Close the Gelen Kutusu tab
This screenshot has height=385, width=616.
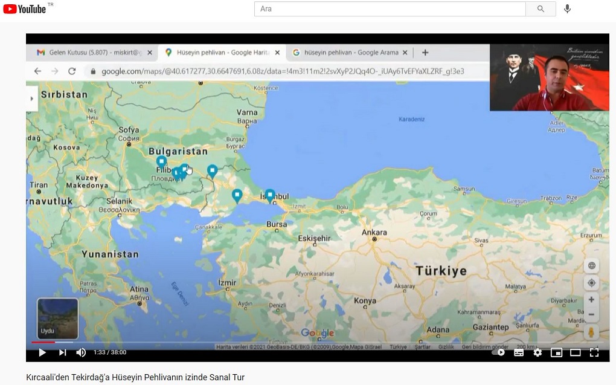[150, 53]
